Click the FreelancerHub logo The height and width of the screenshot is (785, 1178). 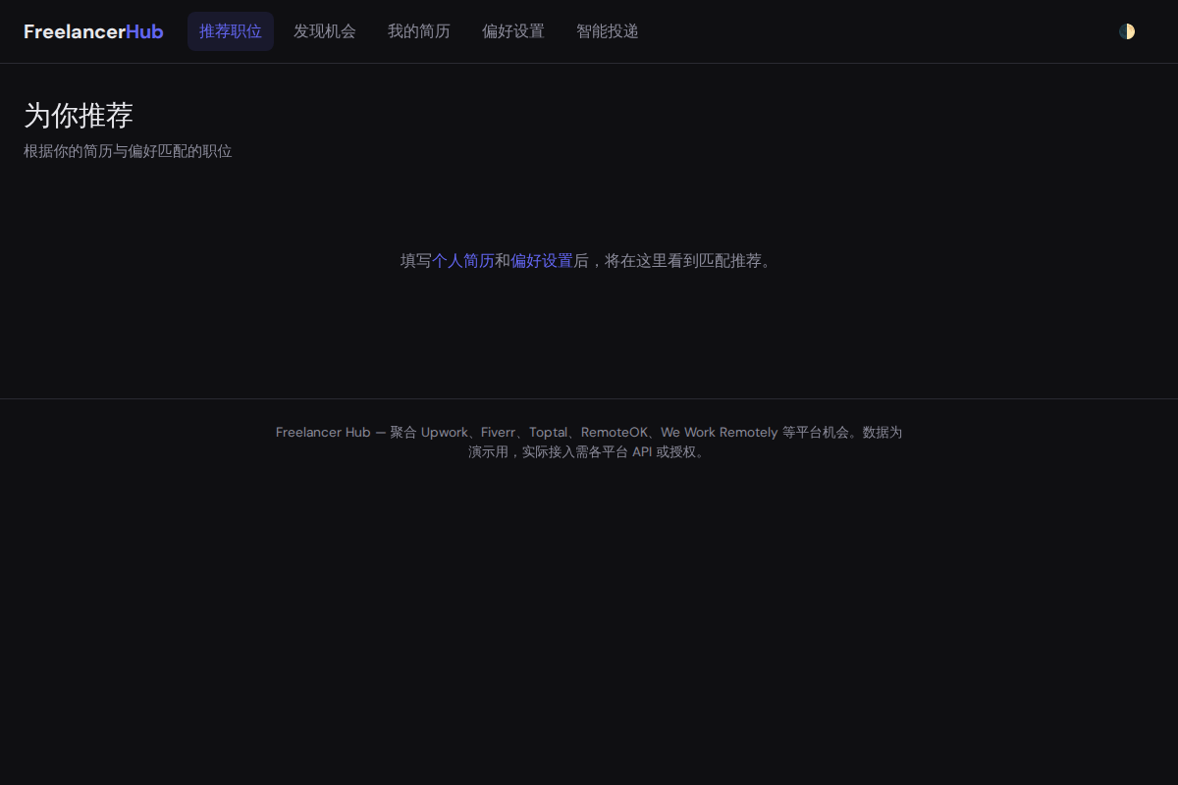click(93, 31)
